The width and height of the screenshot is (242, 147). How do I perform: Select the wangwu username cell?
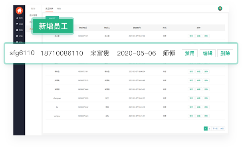57,116
